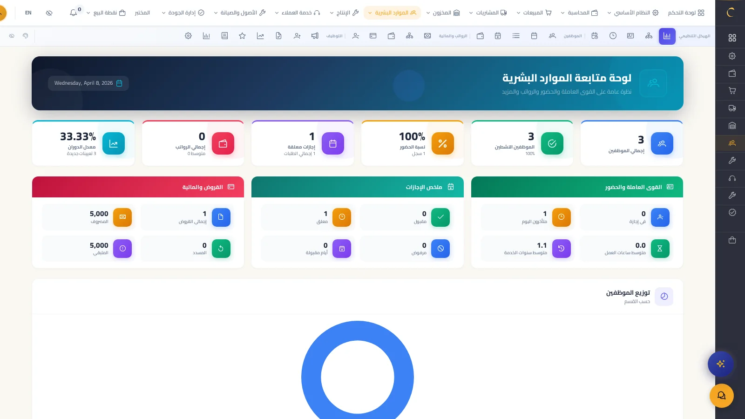Open the معدل الدوران 33.33% card

coord(83,143)
